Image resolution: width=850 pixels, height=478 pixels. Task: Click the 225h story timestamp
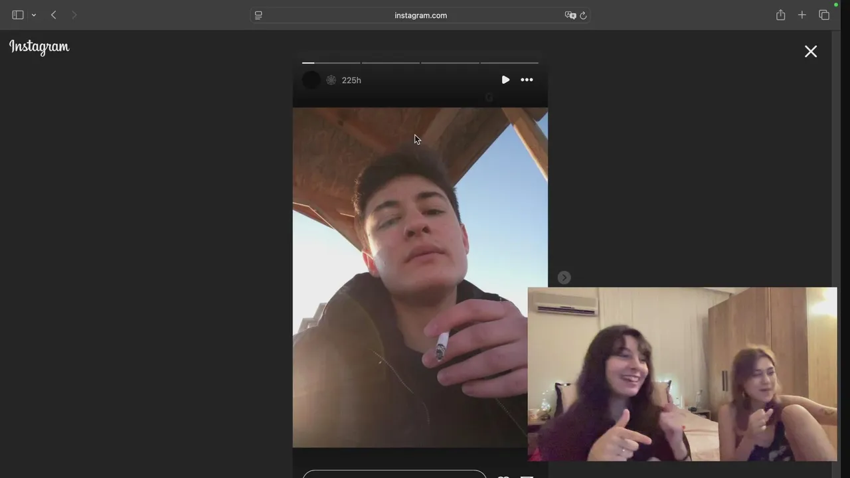pos(351,80)
